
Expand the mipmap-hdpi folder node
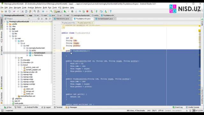coord(18,74)
